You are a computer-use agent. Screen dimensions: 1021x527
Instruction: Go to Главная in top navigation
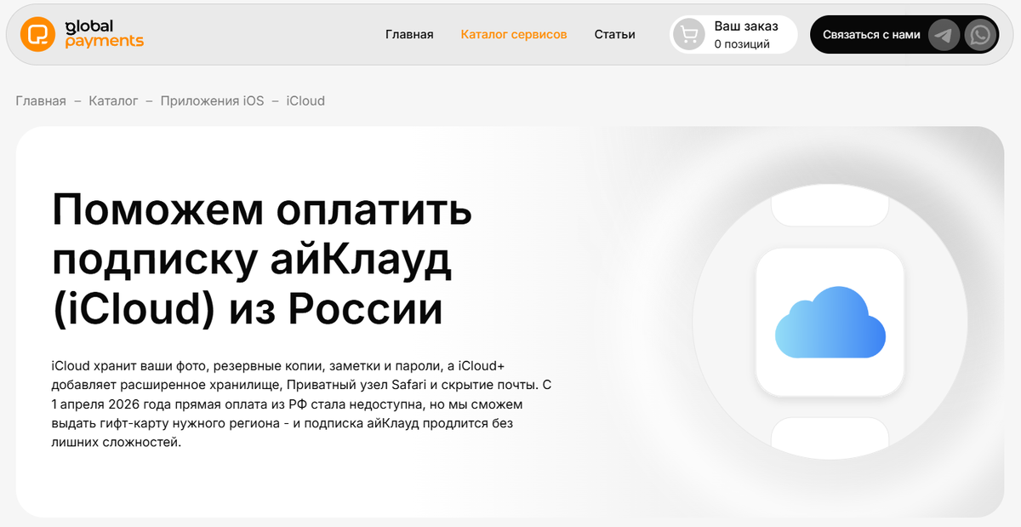pyautogui.click(x=409, y=34)
